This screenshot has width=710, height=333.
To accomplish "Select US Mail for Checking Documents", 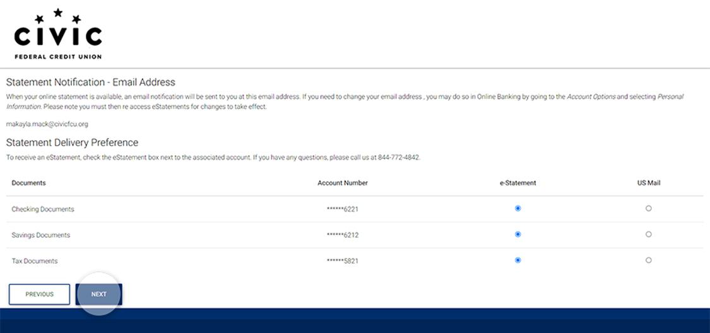I will 648,209.
